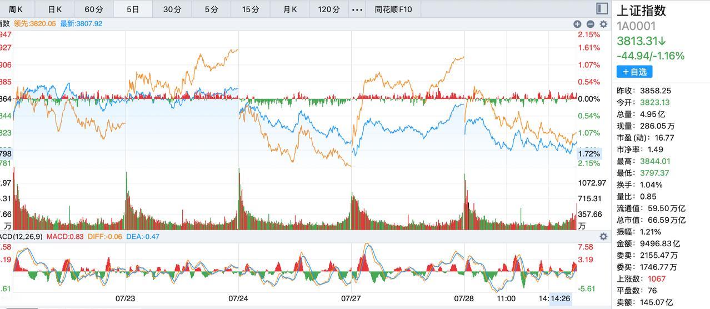The width and height of the screenshot is (710, 309).
Task: Switch to the 月K monthly tab
Action: pos(290,9)
